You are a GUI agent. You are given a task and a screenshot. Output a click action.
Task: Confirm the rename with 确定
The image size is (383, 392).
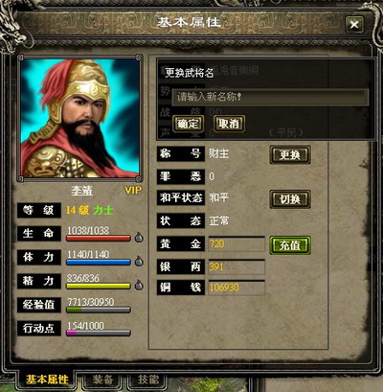(188, 124)
